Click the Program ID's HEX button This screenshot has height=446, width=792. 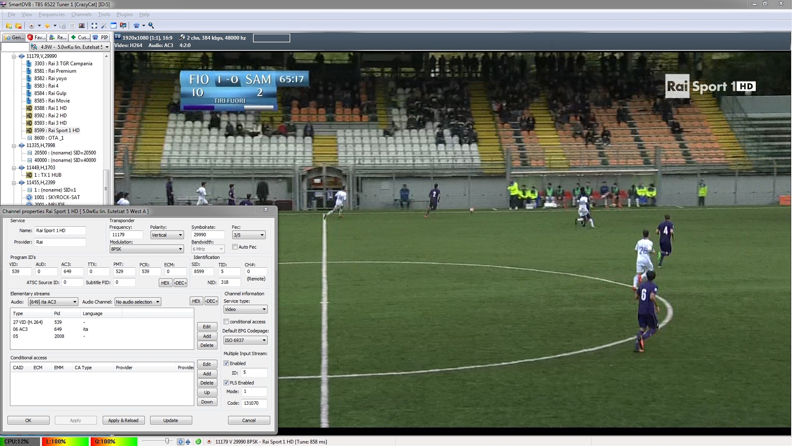165,283
